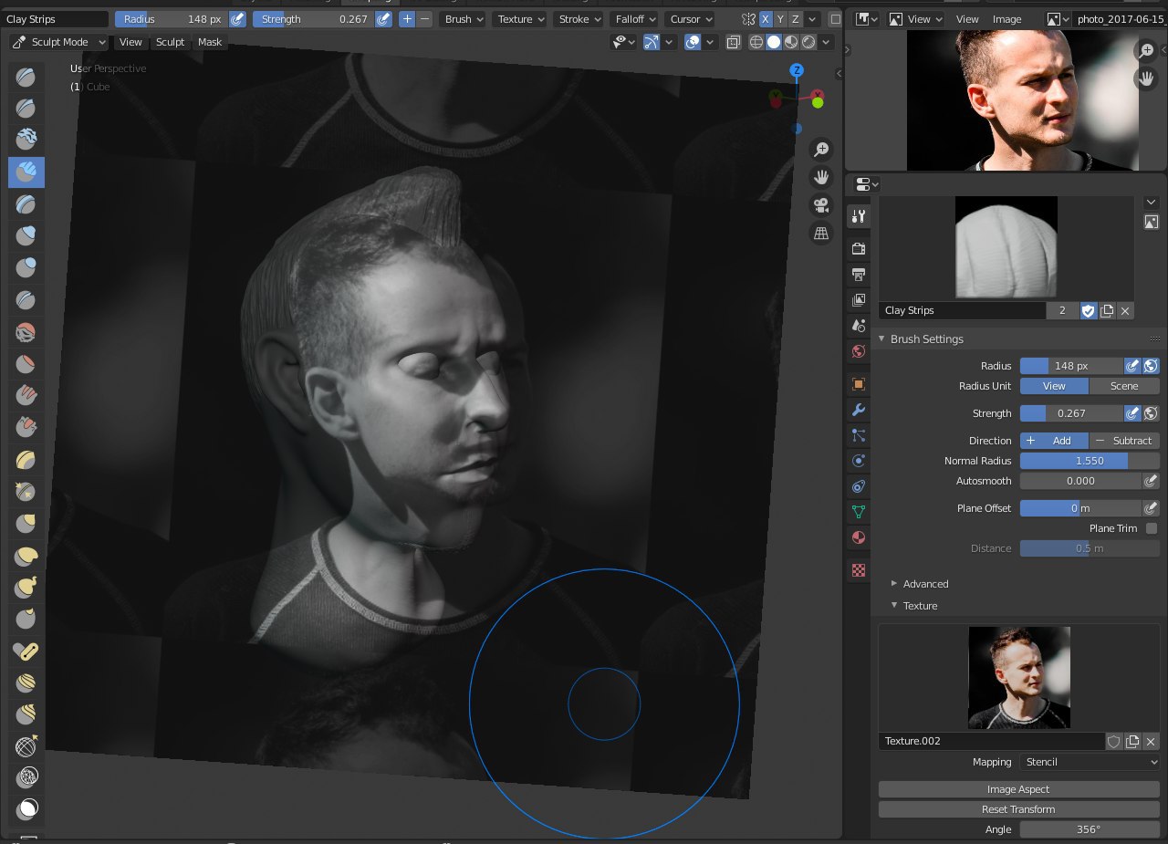Select the Draw brush in the sculpt toolbar
The width and height of the screenshot is (1168, 844).
[26, 78]
